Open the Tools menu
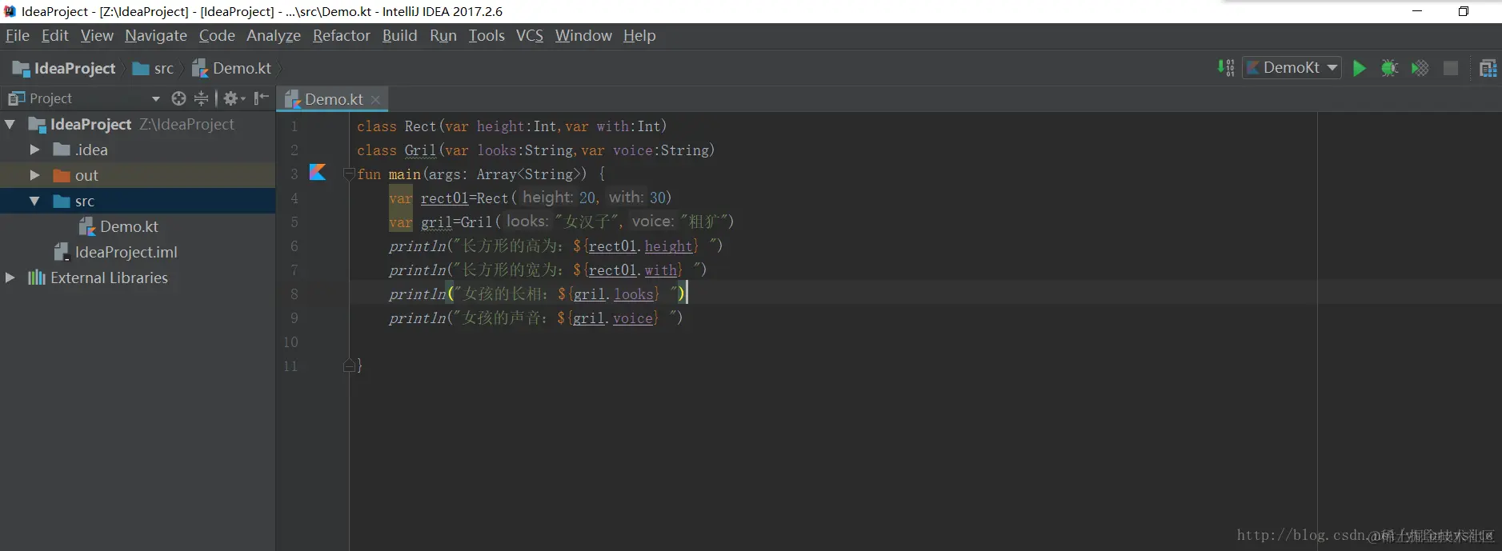 487,35
